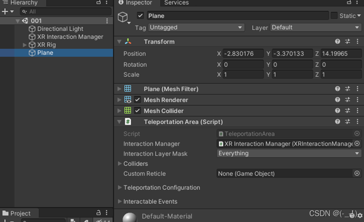The height and width of the screenshot is (222, 364).
Task: Open the 001 scene options menu
Action: click(x=107, y=21)
